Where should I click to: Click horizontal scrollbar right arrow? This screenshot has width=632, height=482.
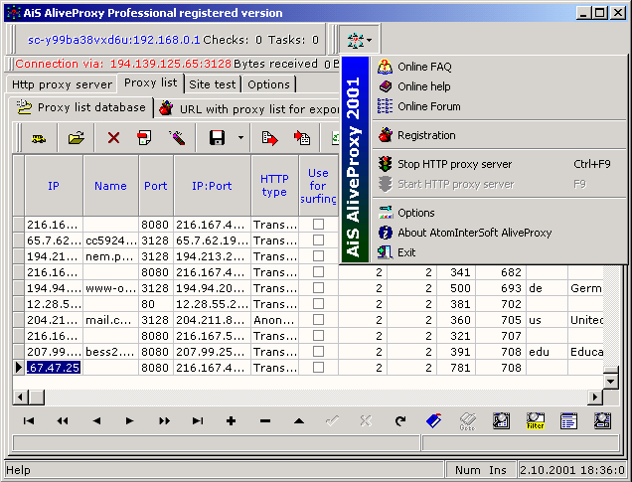(595, 398)
